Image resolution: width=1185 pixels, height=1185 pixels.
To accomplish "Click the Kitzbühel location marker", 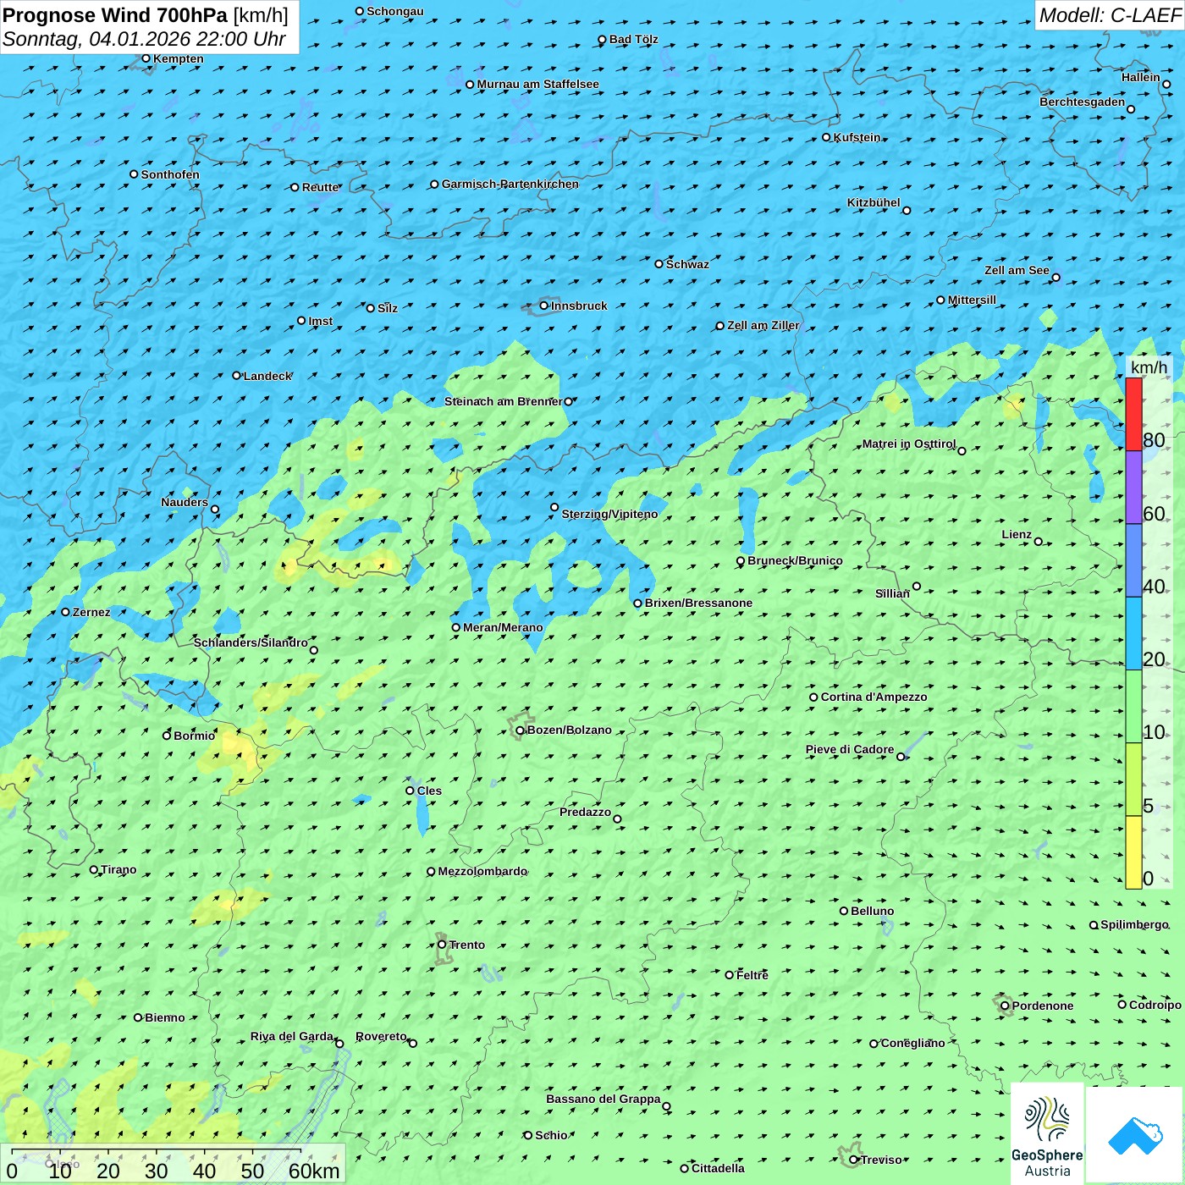I will pos(907,211).
